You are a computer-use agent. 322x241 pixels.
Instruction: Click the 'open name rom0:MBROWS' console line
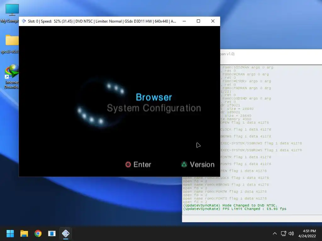[x=226, y=185]
